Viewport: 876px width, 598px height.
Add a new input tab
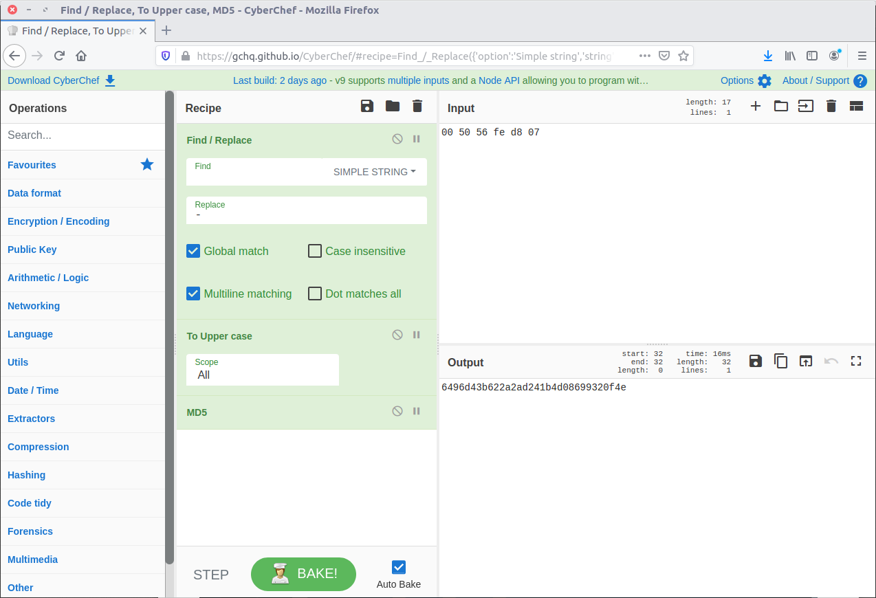756,106
